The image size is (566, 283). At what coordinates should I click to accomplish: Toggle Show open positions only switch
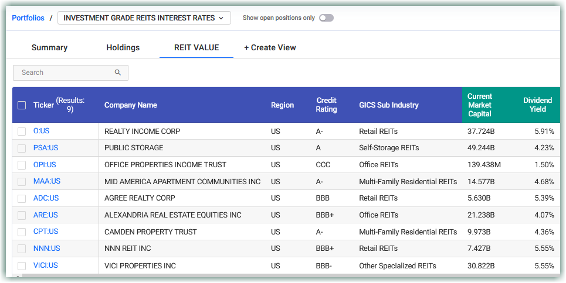(x=326, y=18)
